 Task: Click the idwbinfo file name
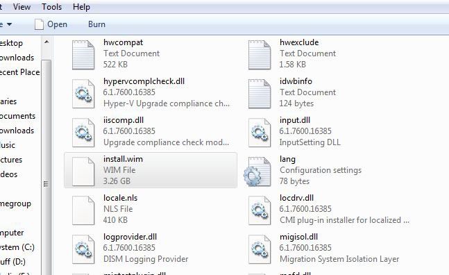pos(296,81)
